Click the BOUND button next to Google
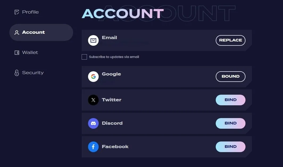 click(230, 76)
